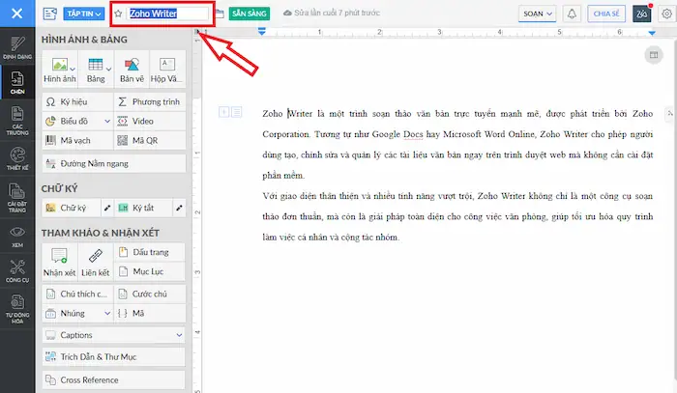This screenshot has height=393, width=677.
Task: Close the side panel with X
Action: (18, 14)
